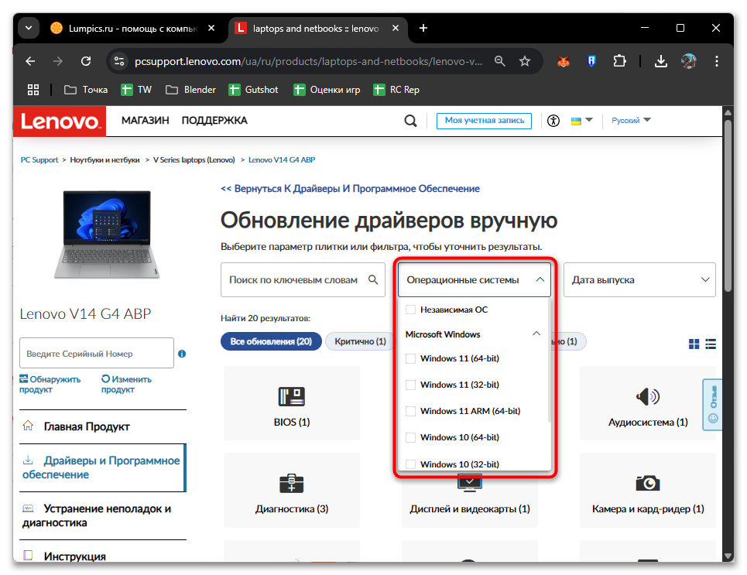The height and width of the screenshot is (575, 747).
Task: Open the fox extension icon
Action: tap(564, 61)
